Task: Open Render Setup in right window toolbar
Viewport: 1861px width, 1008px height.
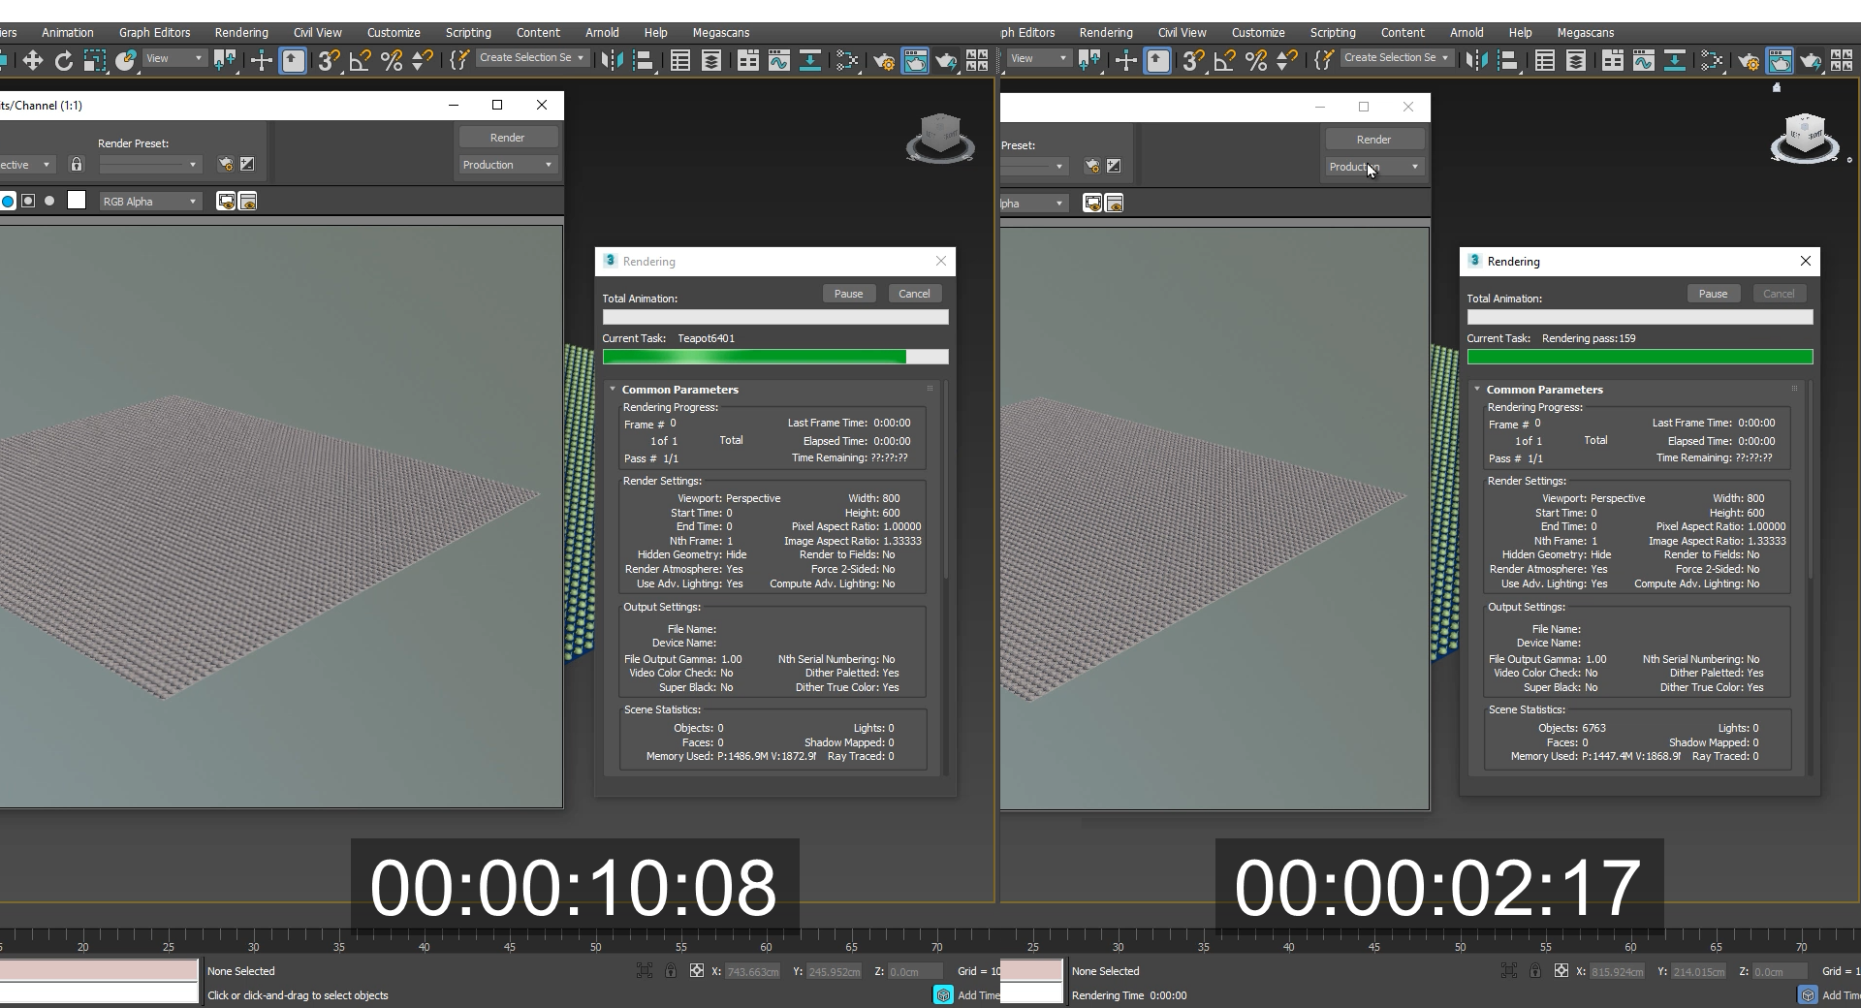Action: 1749,61
